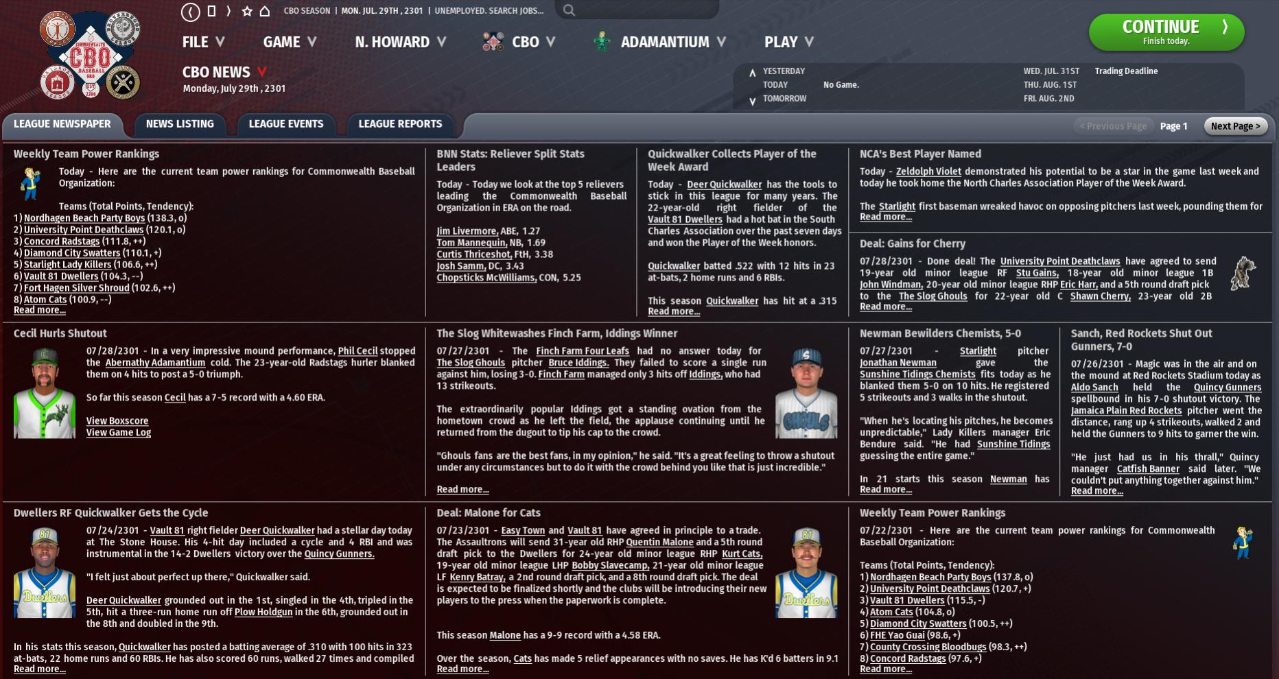Go to the home screen icon
Image resolution: width=1279 pixels, height=679 pixels.
pyautogui.click(x=265, y=11)
